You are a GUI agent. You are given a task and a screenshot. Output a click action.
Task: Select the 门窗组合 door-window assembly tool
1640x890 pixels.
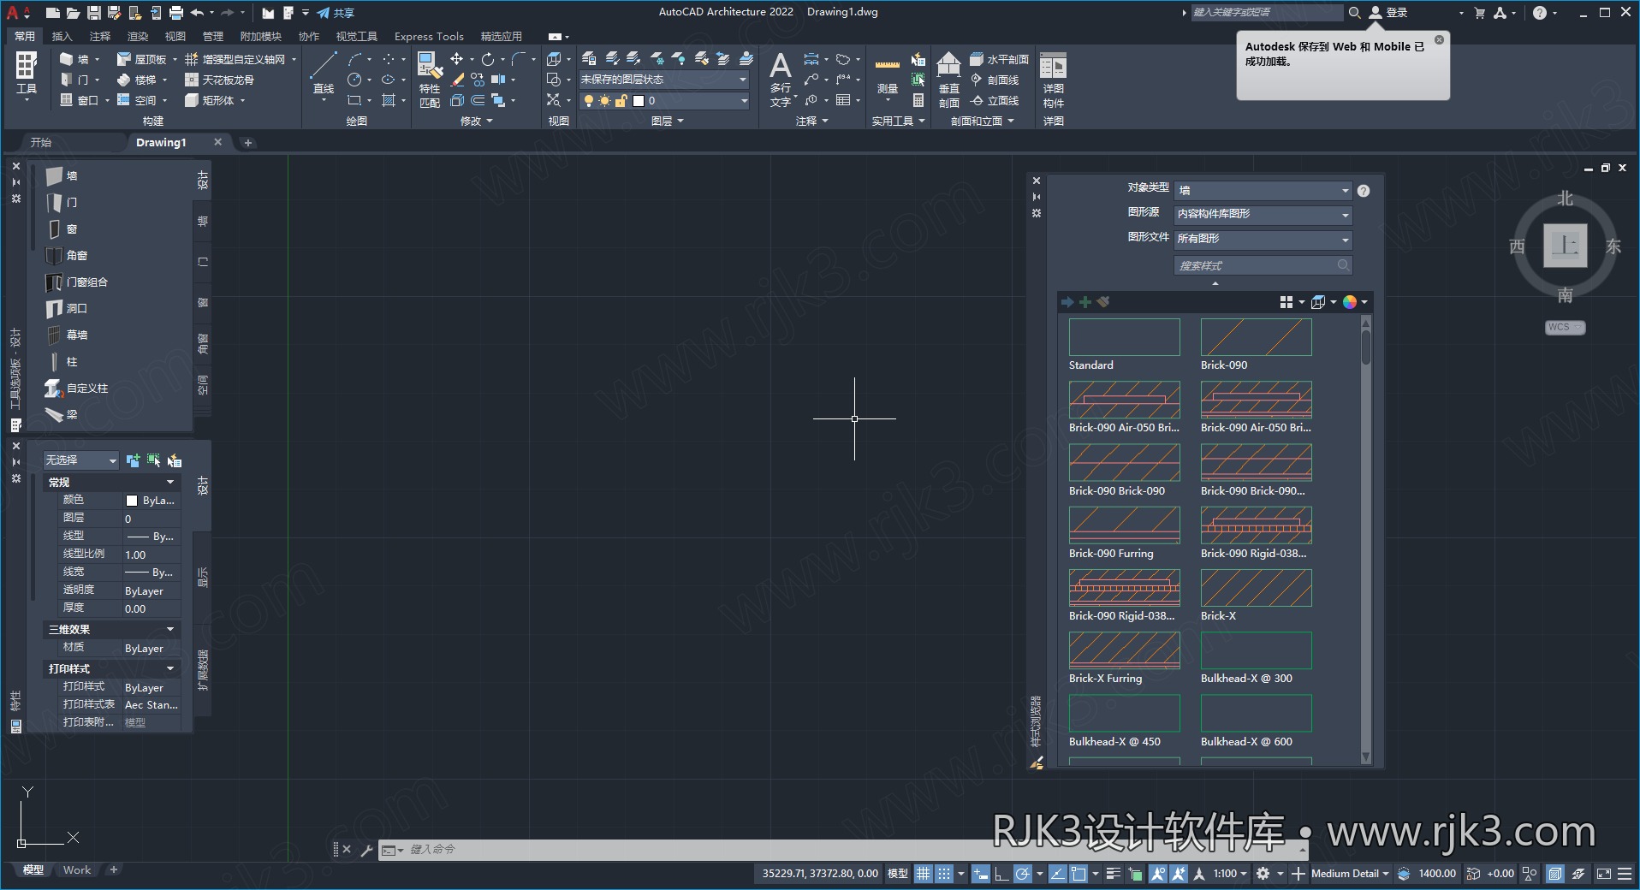pos(76,282)
